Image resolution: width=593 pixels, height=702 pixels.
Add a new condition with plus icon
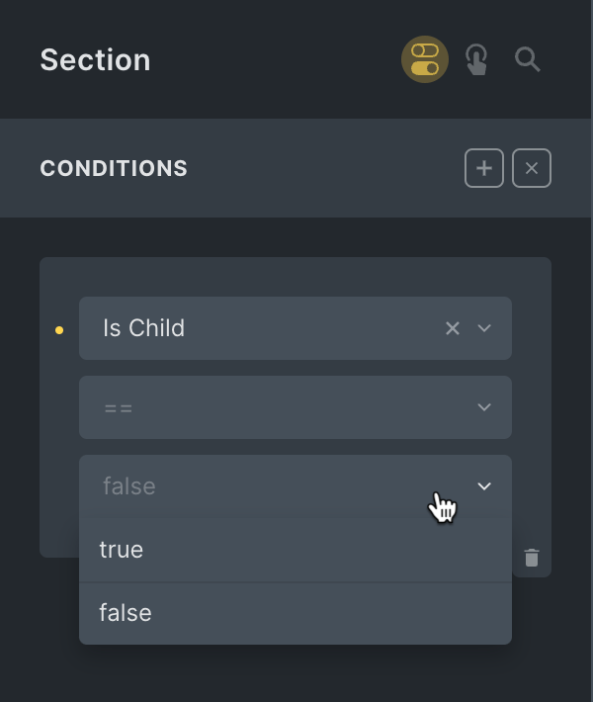484,168
